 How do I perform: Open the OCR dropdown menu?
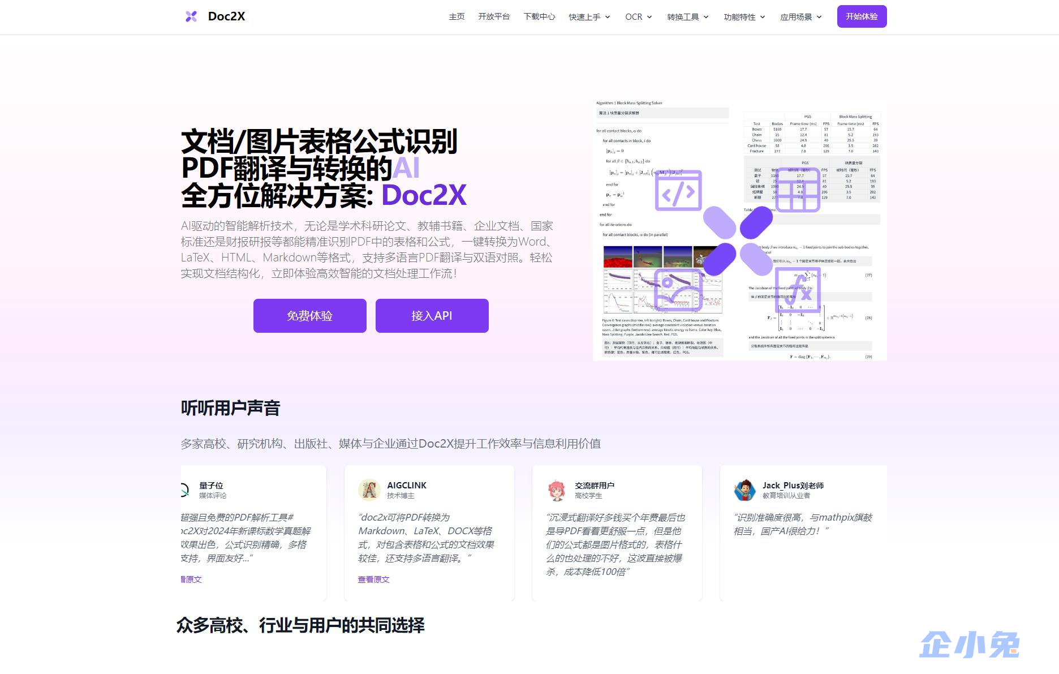[x=638, y=17]
